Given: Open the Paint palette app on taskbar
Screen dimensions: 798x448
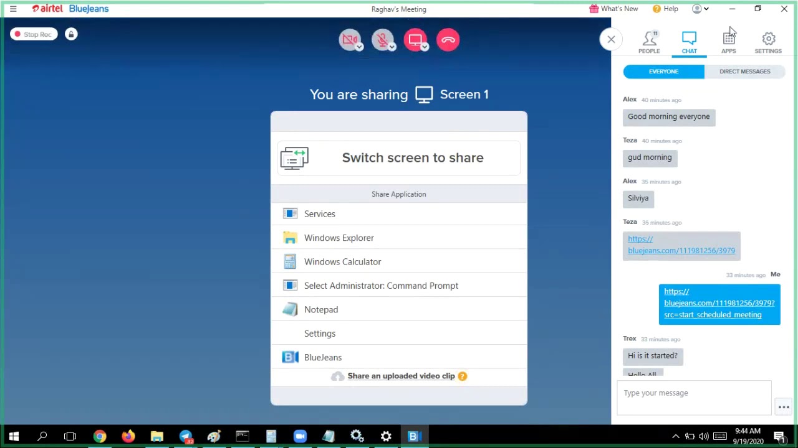Looking at the screenshot, I should (x=214, y=436).
